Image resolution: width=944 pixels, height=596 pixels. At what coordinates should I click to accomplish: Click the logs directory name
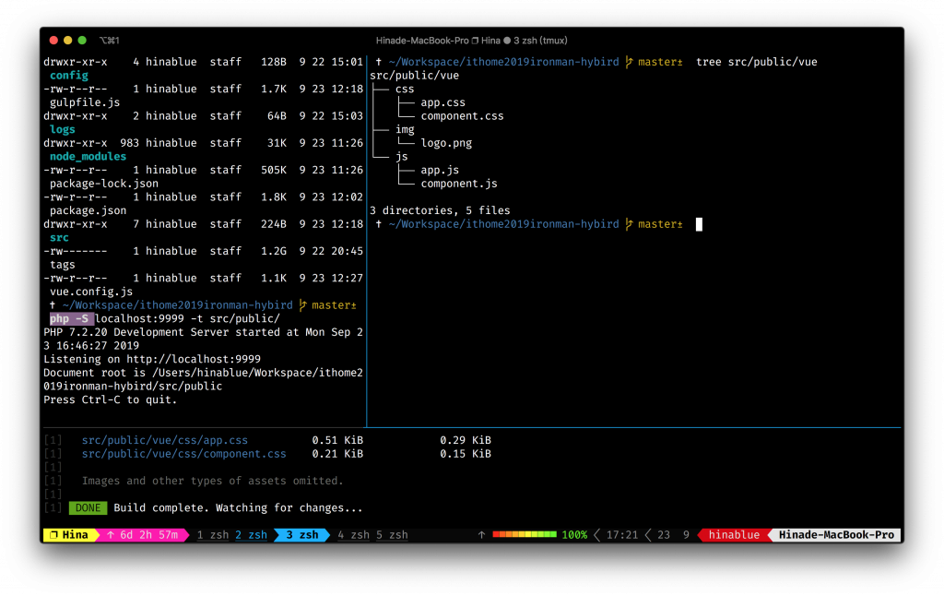62,129
